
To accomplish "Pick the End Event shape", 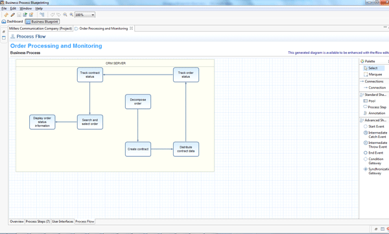I will coord(373,153).
